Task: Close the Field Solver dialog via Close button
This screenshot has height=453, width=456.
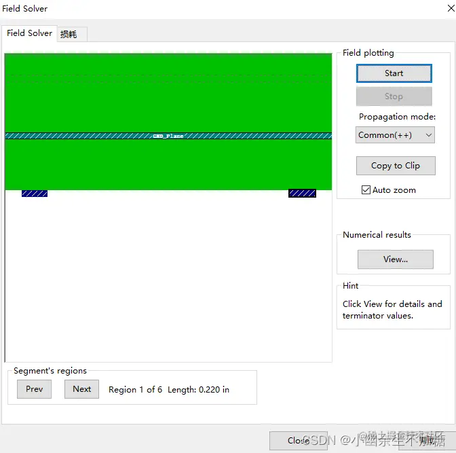Action: [x=299, y=441]
